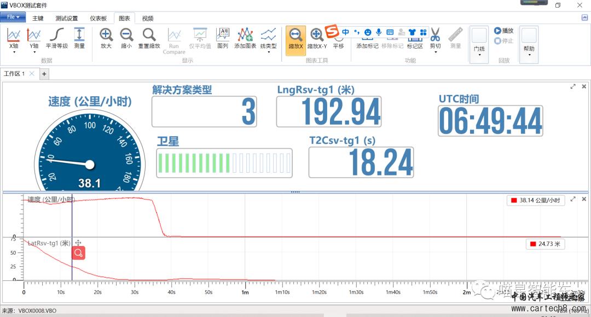Switch to the 视频 video tab
591x317 pixels.
tap(148, 18)
